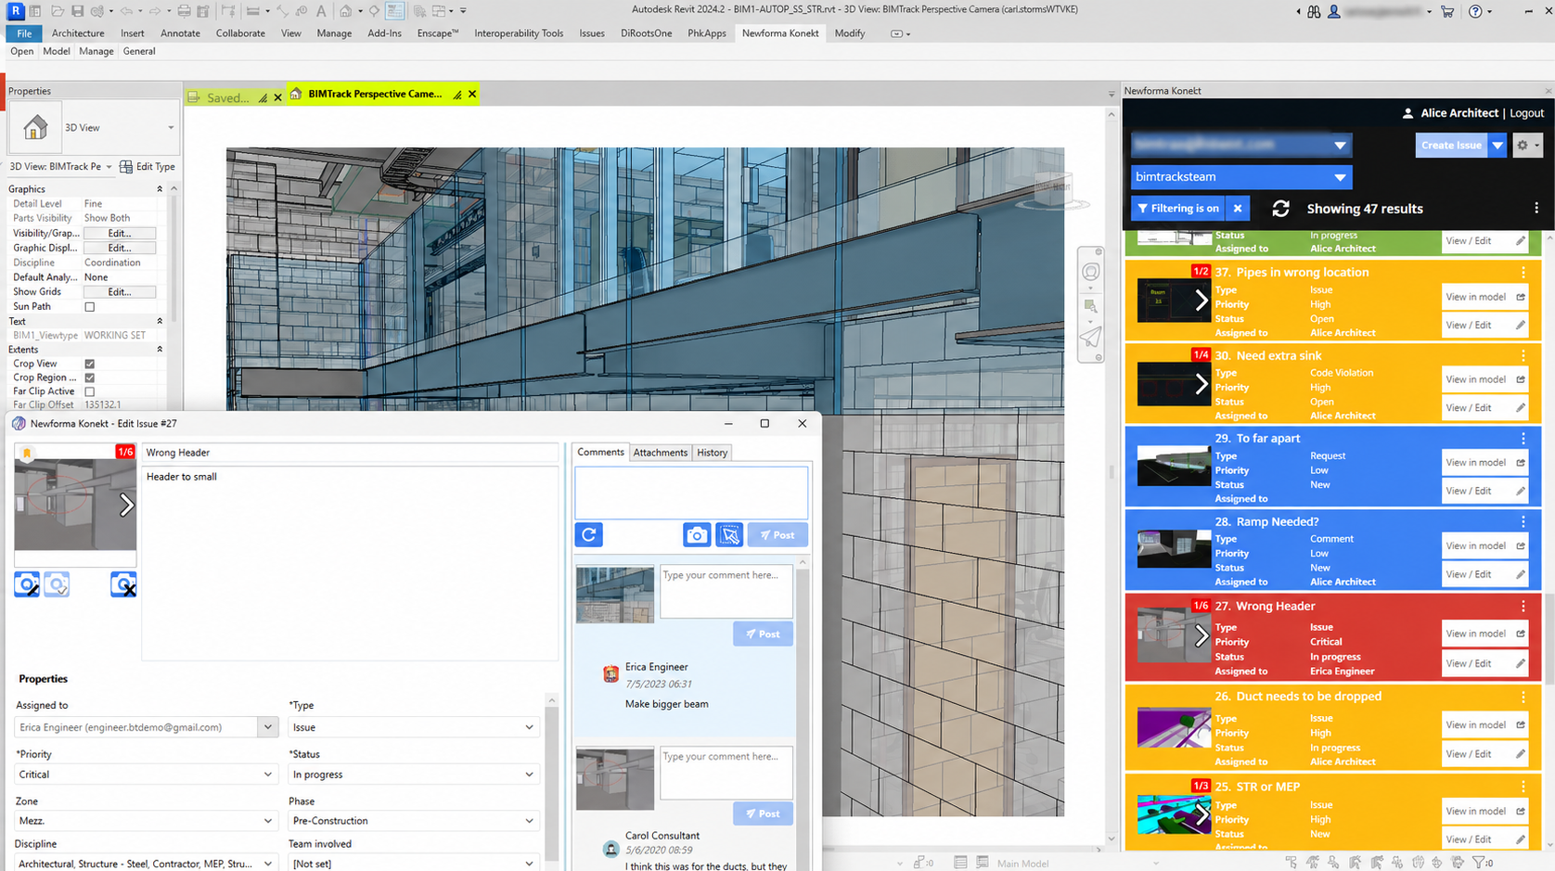The height and width of the screenshot is (871, 1555).
Task: Close the BIMTrack Perspective Camera view tab
Action: 472,94
